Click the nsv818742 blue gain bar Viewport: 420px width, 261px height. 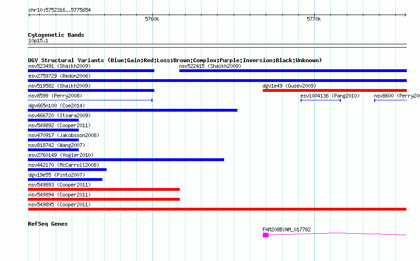tap(53, 150)
